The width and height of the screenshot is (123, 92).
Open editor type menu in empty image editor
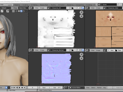(x=88, y=50)
